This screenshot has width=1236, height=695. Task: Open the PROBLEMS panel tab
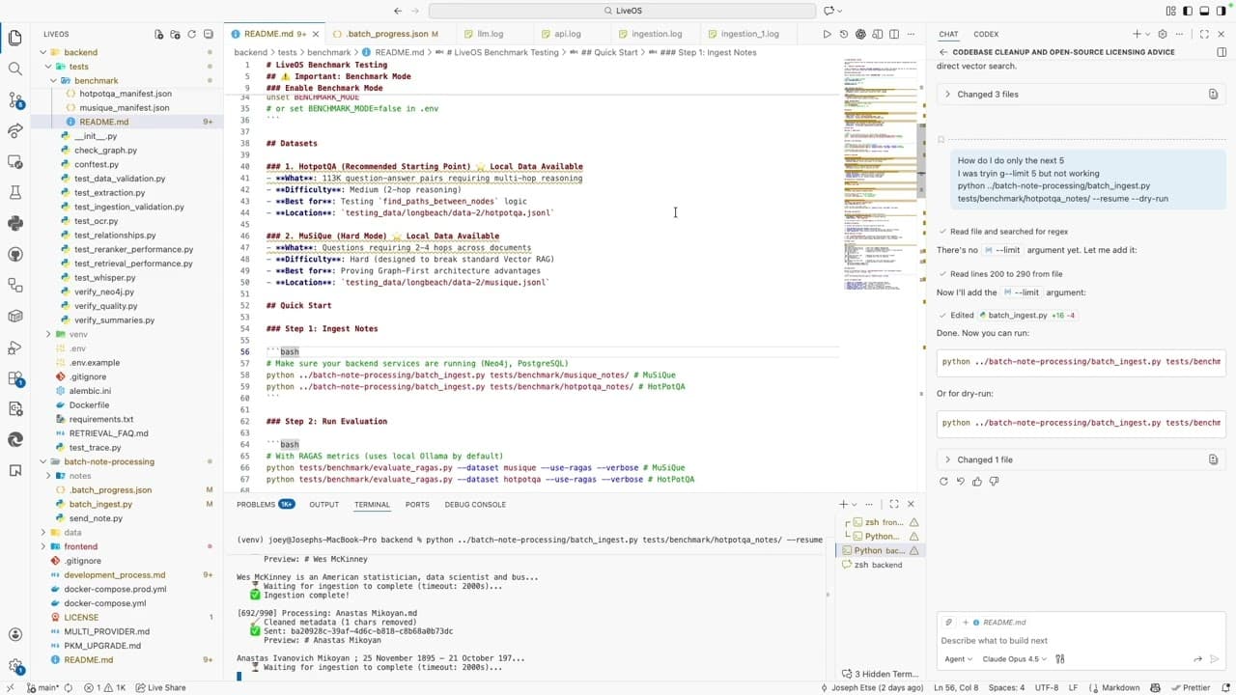pyautogui.click(x=266, y=504)
